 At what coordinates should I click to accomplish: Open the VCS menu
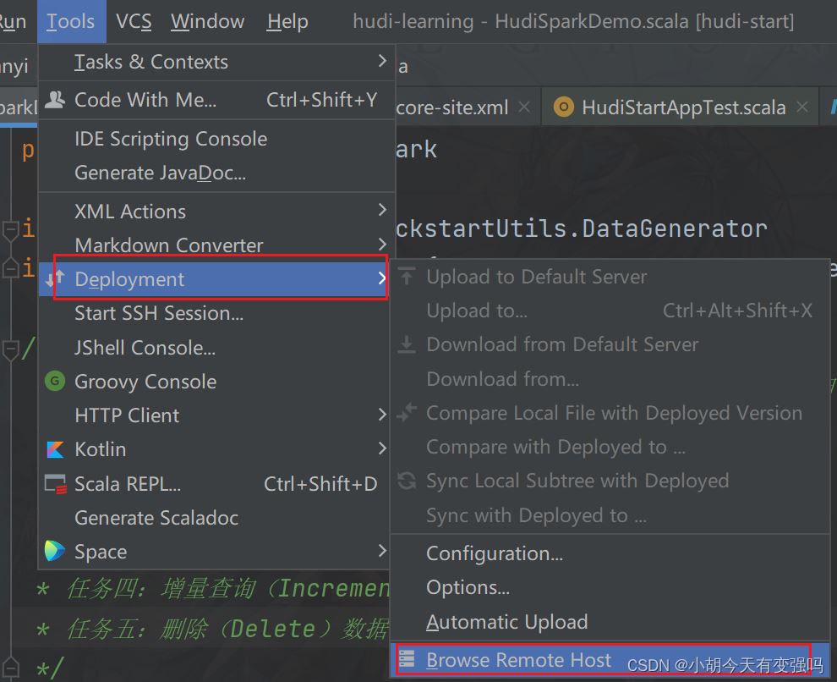click(x=134, y=21)
